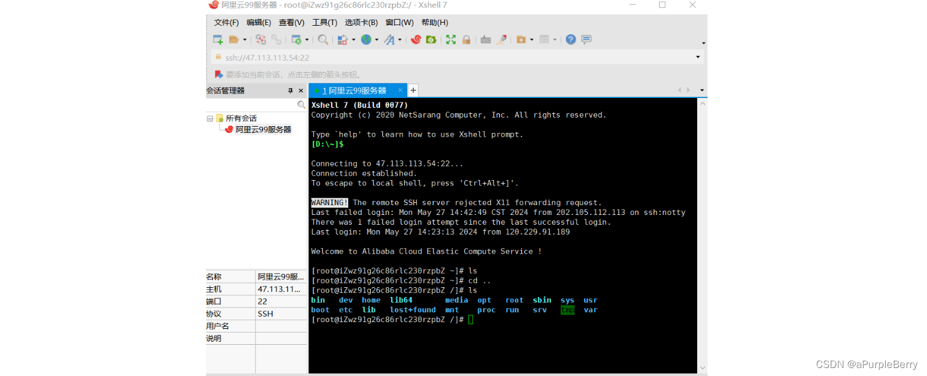Viewport: 927px width, 376px height.
Task: Create a new session via toolbar icon
Action: (218, 40)
